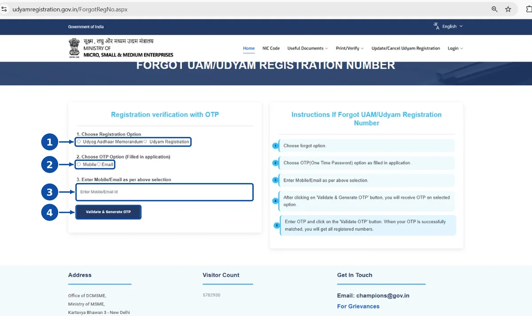Click the 'Enter OTP and click on the Validate OTP' instruction
The image size is (532, 316).
tap(365, 225)
